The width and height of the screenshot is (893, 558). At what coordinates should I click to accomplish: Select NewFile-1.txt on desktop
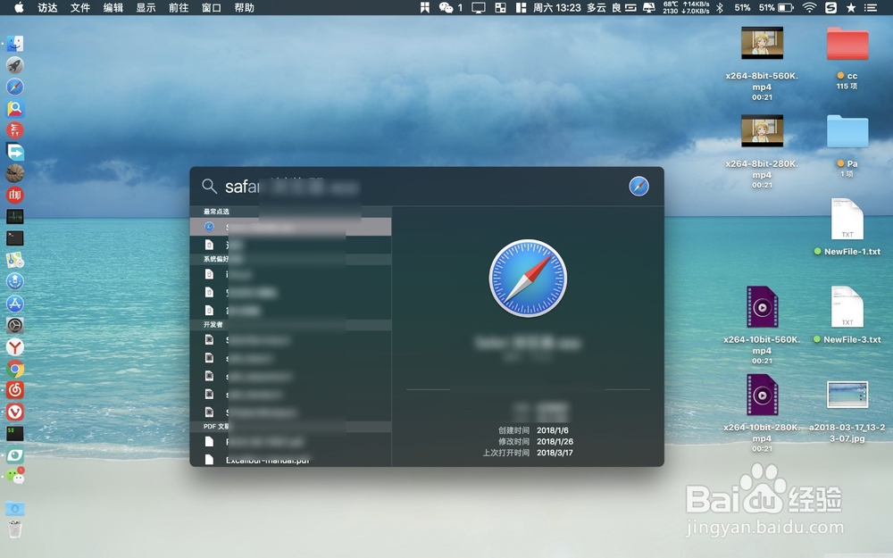(x=847, y=227)
